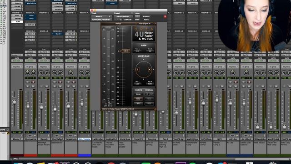Click the pan knob on Ad Libs 2 track

(x=246, y=73)
